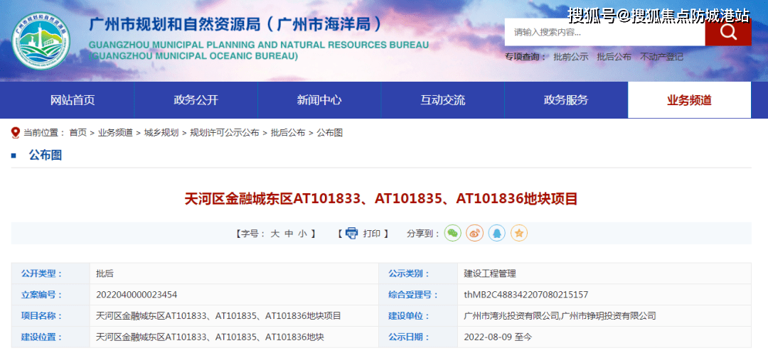The width and height of the screenshot is (768, 353).
Task: Click the 专项查询 label
Action: (525, 57)
